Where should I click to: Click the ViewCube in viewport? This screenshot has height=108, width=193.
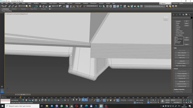tap(166, 19)
